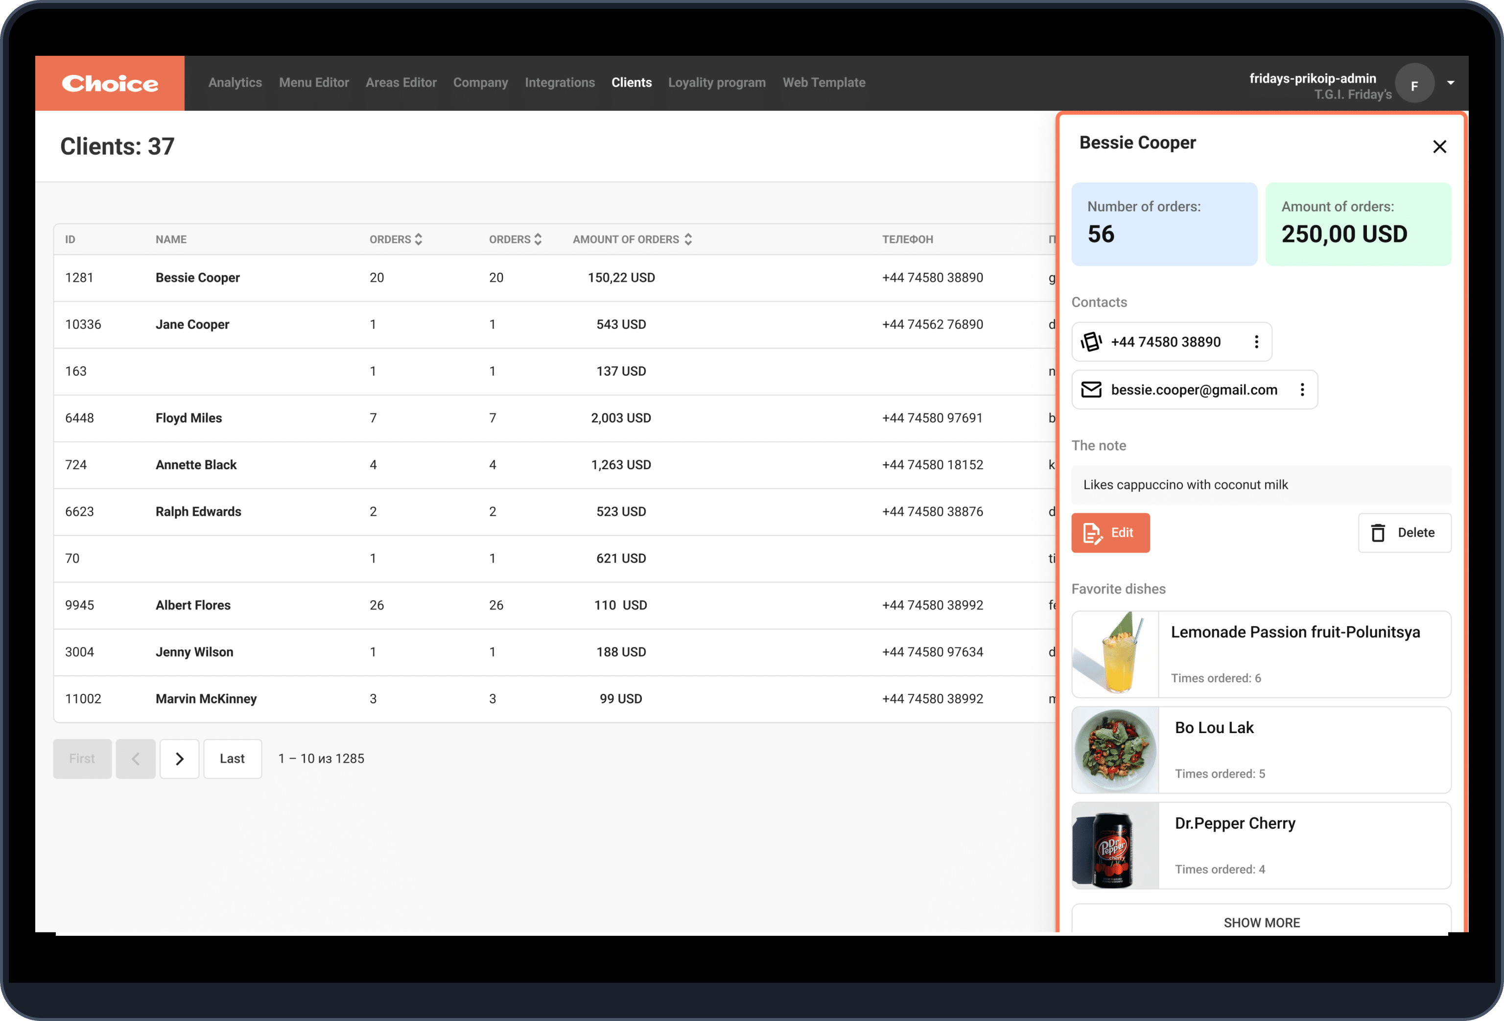
Task: Go to the next page with the chevron button
Action: pyautogui.click(x=179, y=758)
